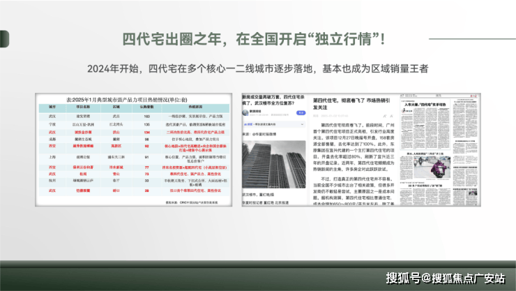Image resolution: width=516 pixels, height=291 pixels.
Task: Click the newspaper headline about 四代宅
Action: tap(425, 105)
